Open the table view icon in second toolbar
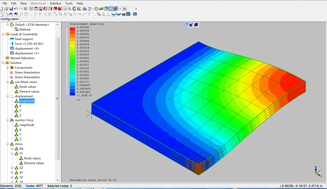 [135, 14]
